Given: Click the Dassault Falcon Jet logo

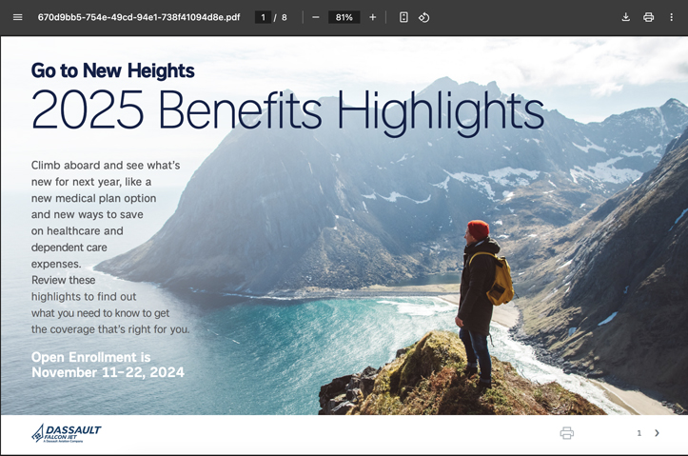Looking at the screenshot, I should (x=67, y=433).
